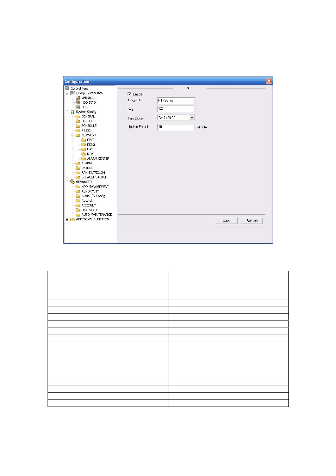Select Alarm I/O Config in tree
The height and width of the screenshot is (476, 336).
pos(93,196)
